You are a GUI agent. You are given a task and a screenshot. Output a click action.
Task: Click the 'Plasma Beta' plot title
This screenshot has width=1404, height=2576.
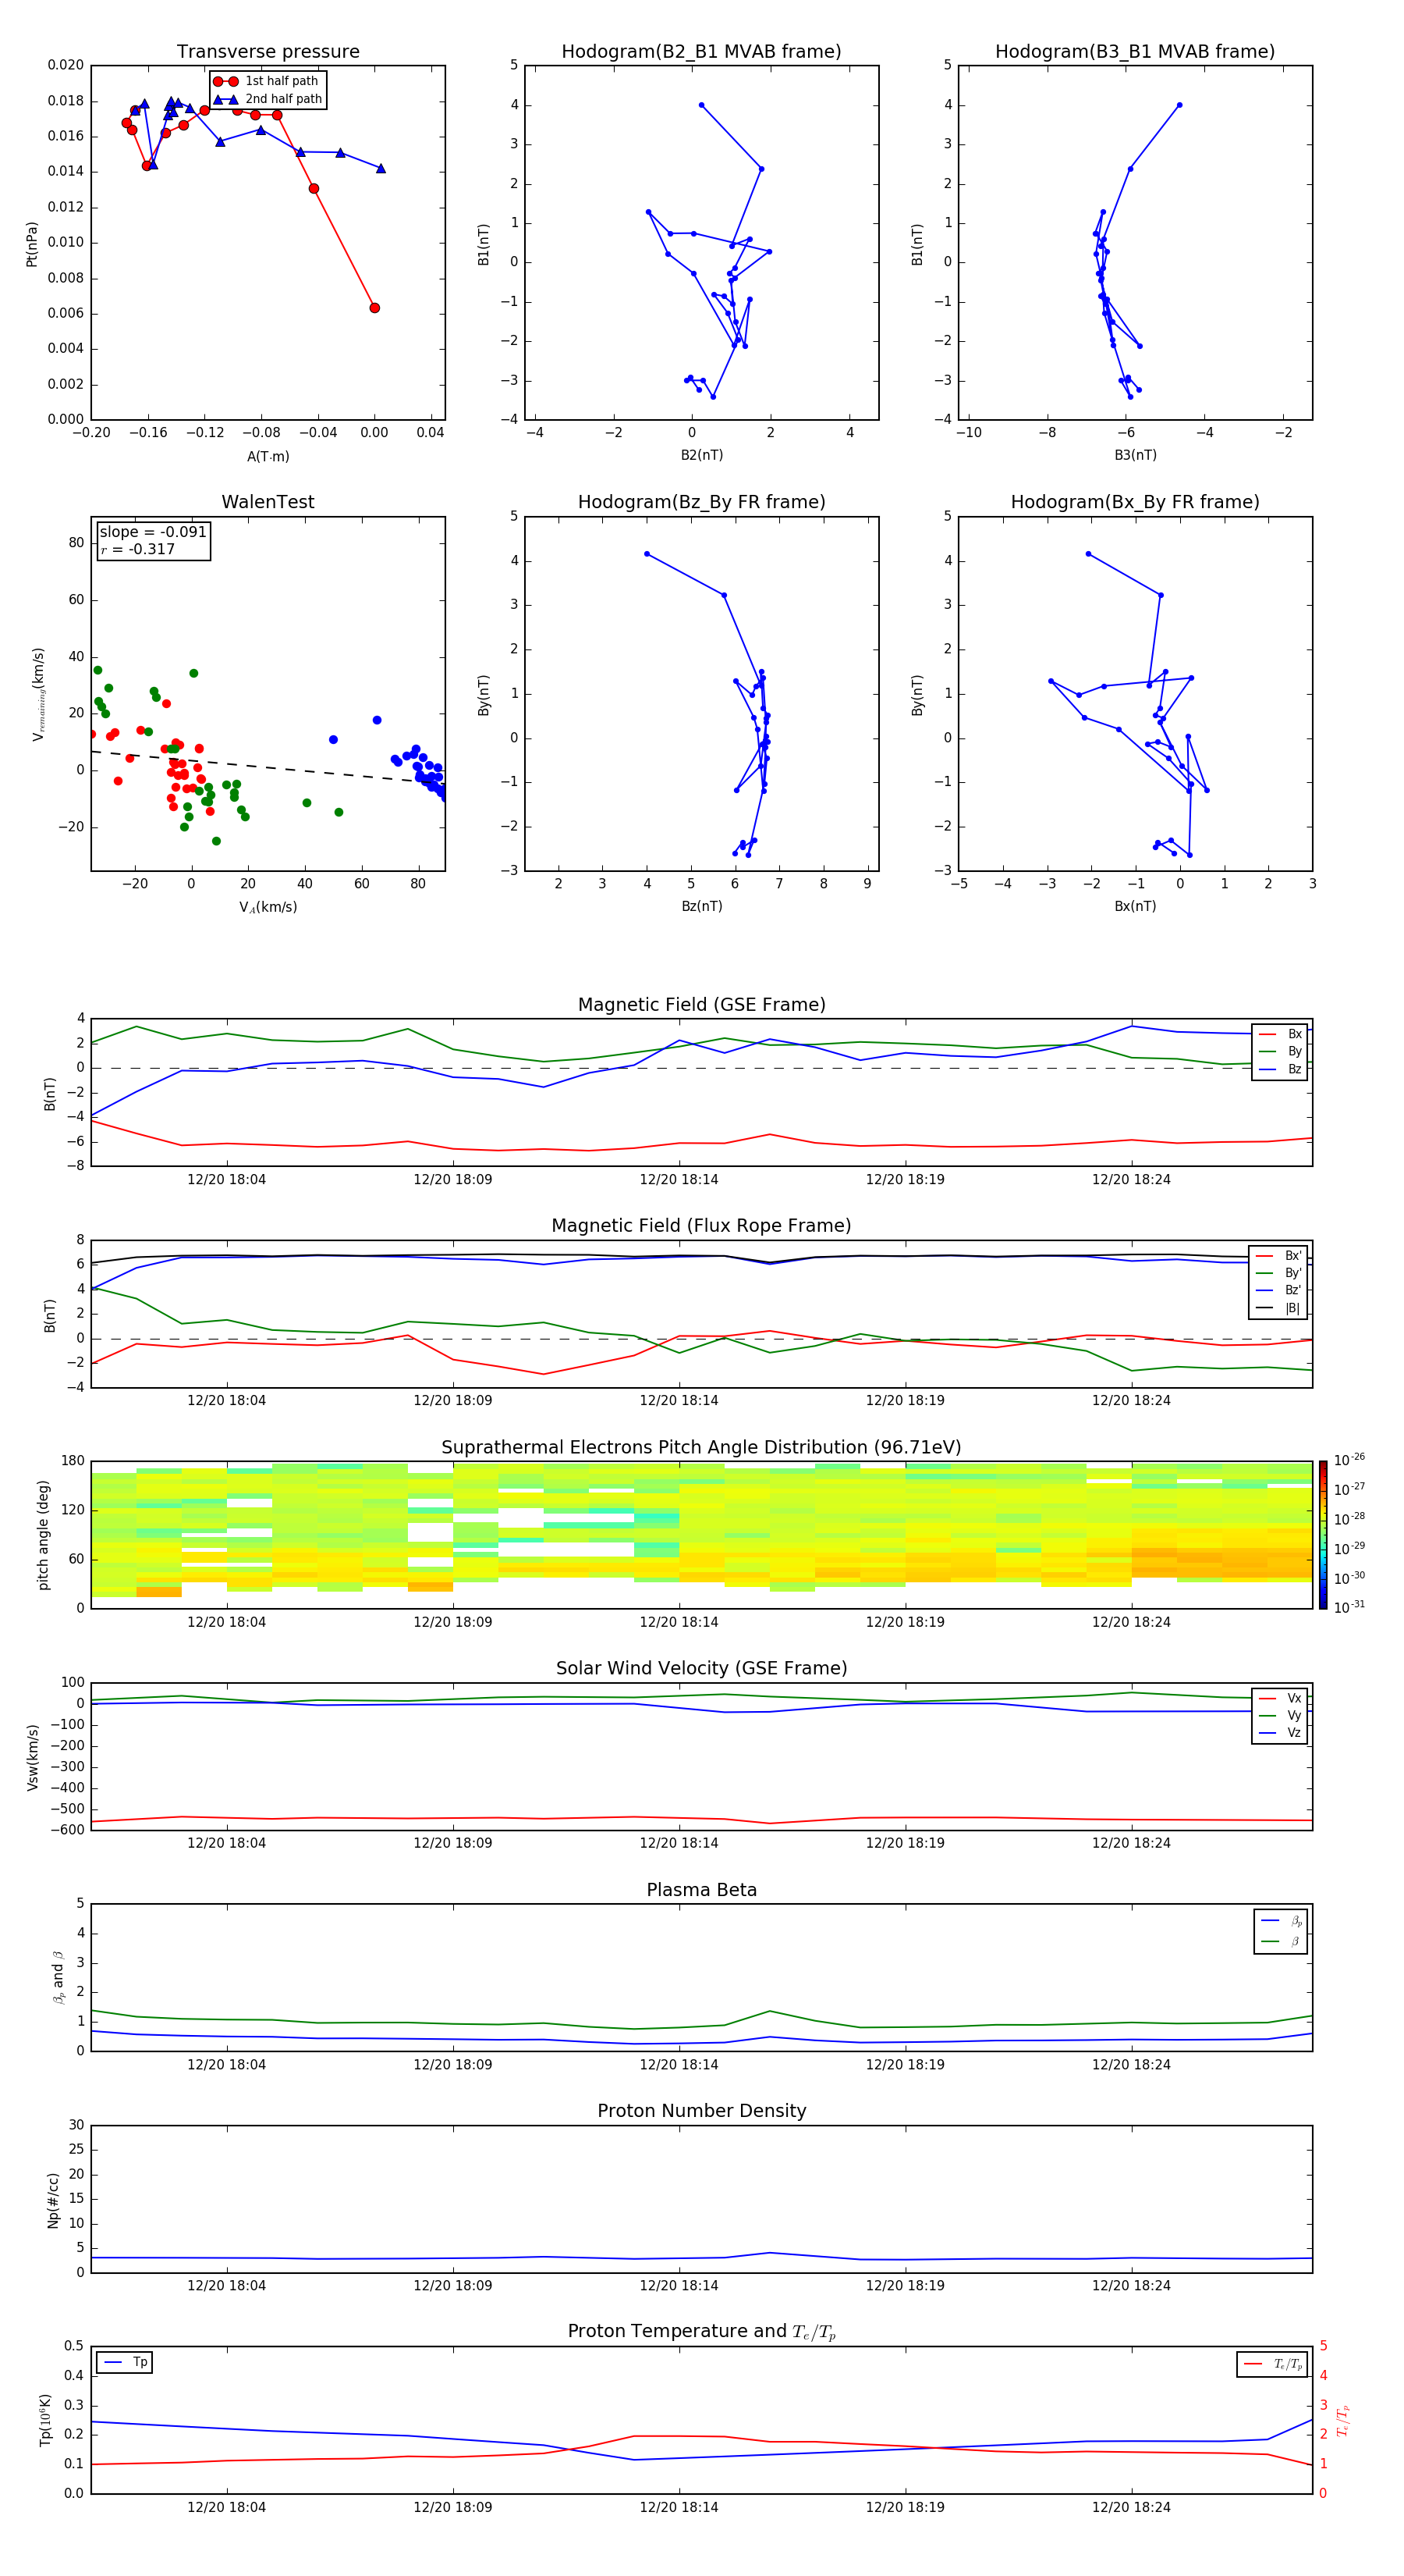pos(701,1890)
